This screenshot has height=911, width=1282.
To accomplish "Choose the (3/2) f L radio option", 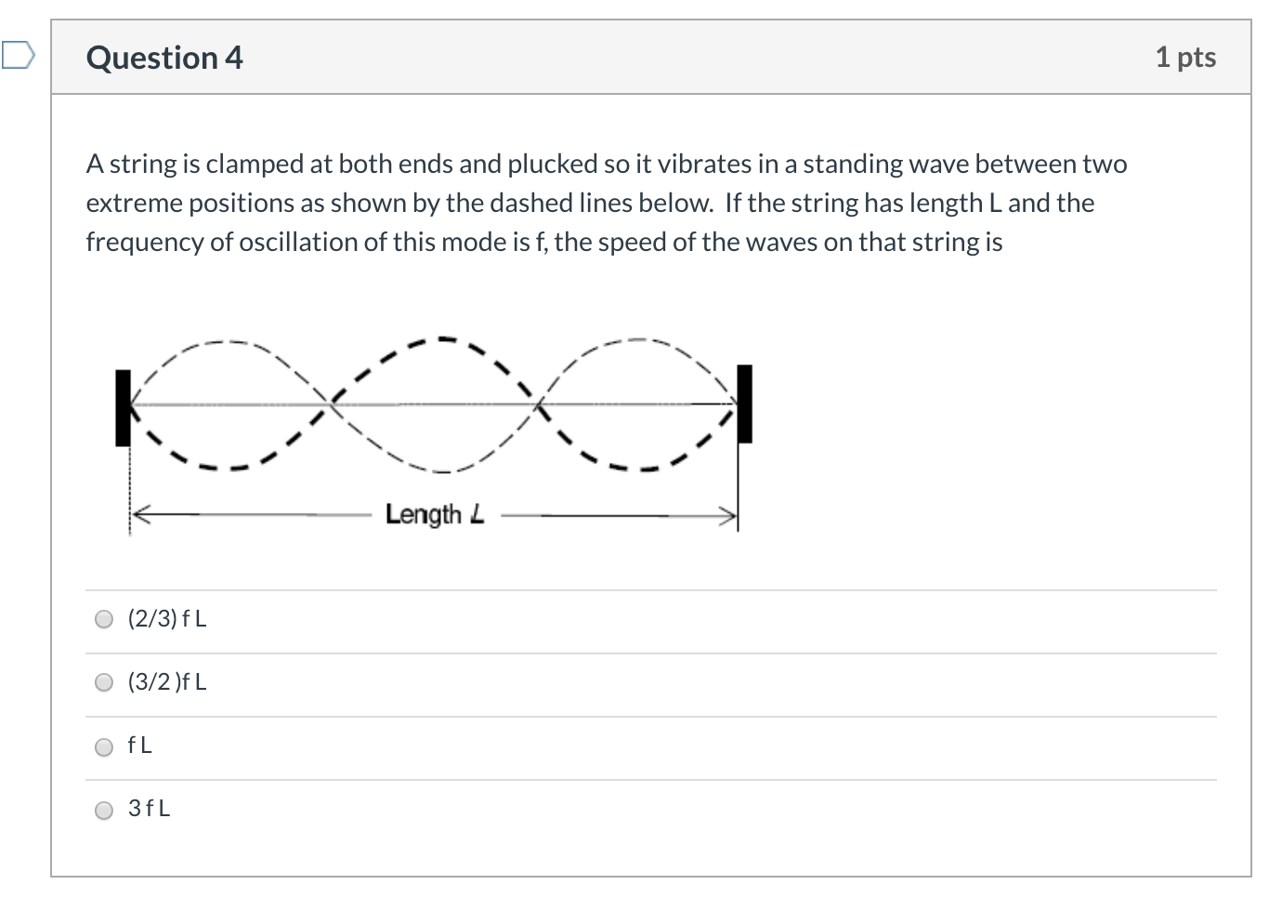I will tap(104, 682).
